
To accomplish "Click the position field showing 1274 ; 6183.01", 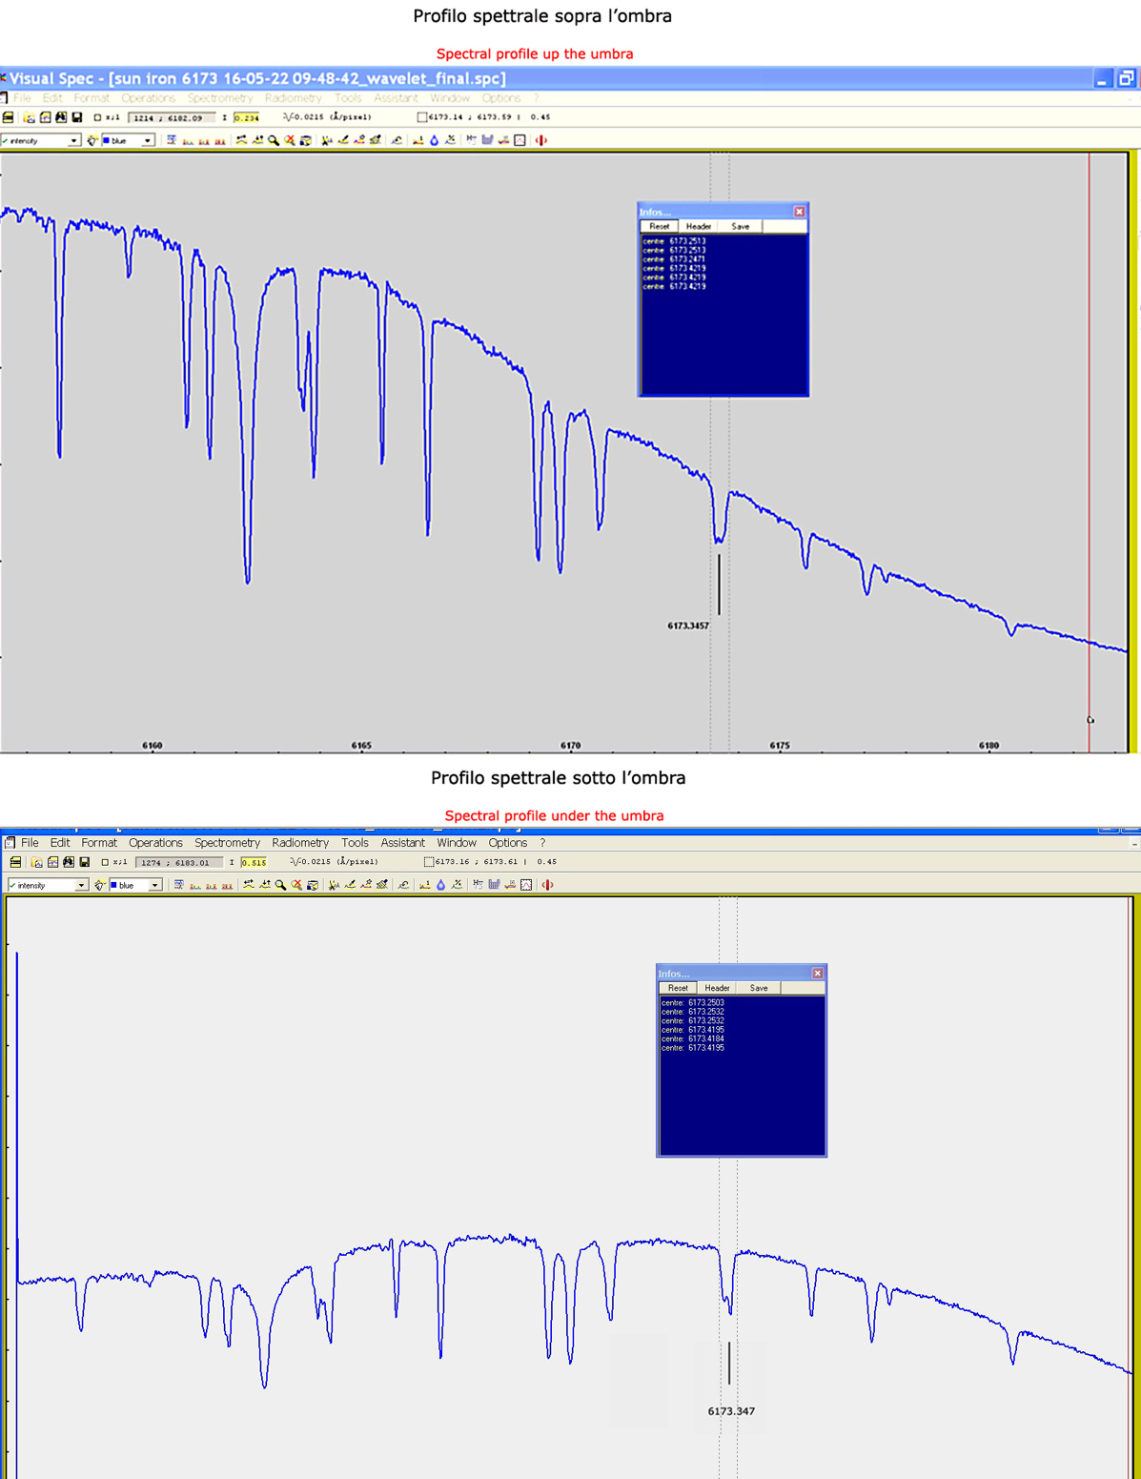I will point(178,863).
